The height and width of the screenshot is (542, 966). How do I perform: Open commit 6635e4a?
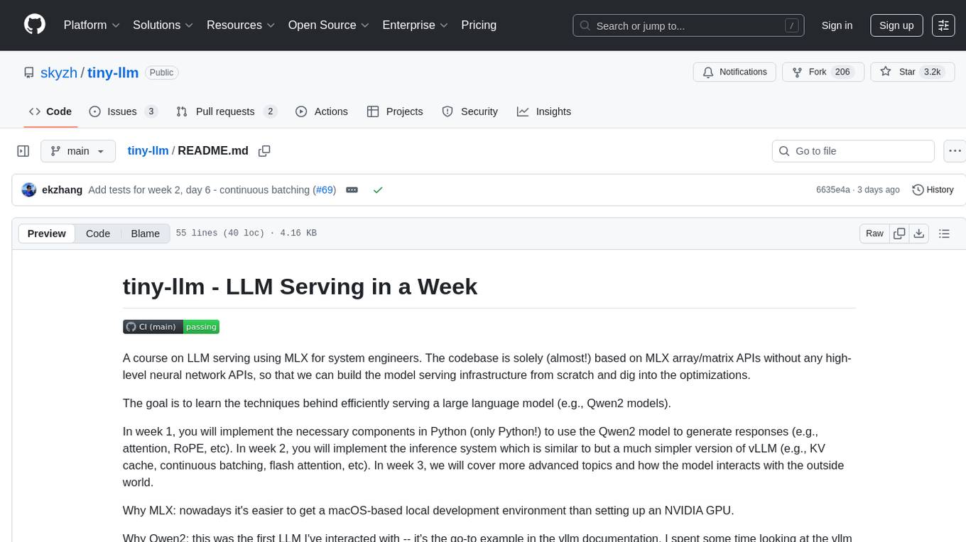coord(832,189)
